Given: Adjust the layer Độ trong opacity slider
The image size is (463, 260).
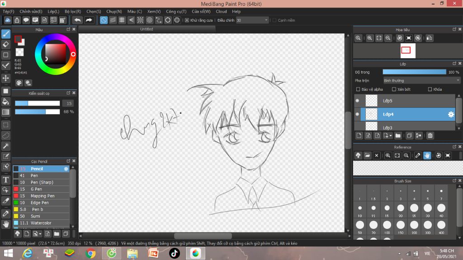Looking at the screenshot, I should [414, 72].
